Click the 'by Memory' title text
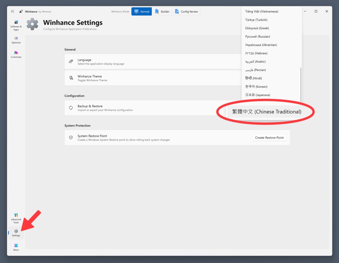 click(x=45, y=12)
